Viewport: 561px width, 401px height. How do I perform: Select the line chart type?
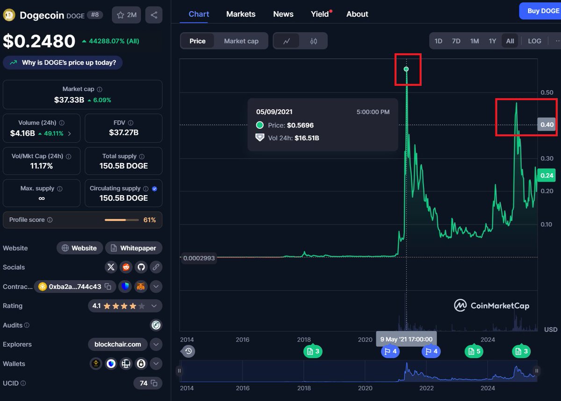pos(287,41)
